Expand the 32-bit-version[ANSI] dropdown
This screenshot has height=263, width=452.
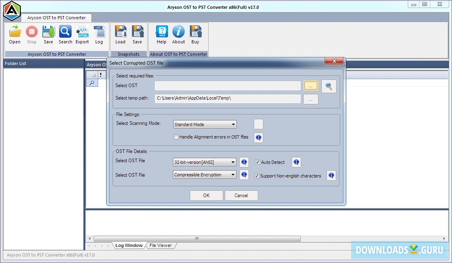(x=233, y=162)
